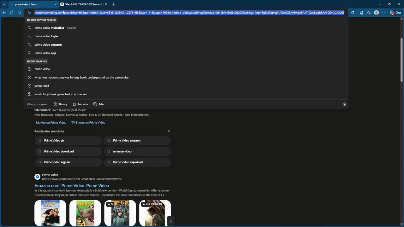
Task: Filter address bar search by Favorites
Action: tap(80, 104)
